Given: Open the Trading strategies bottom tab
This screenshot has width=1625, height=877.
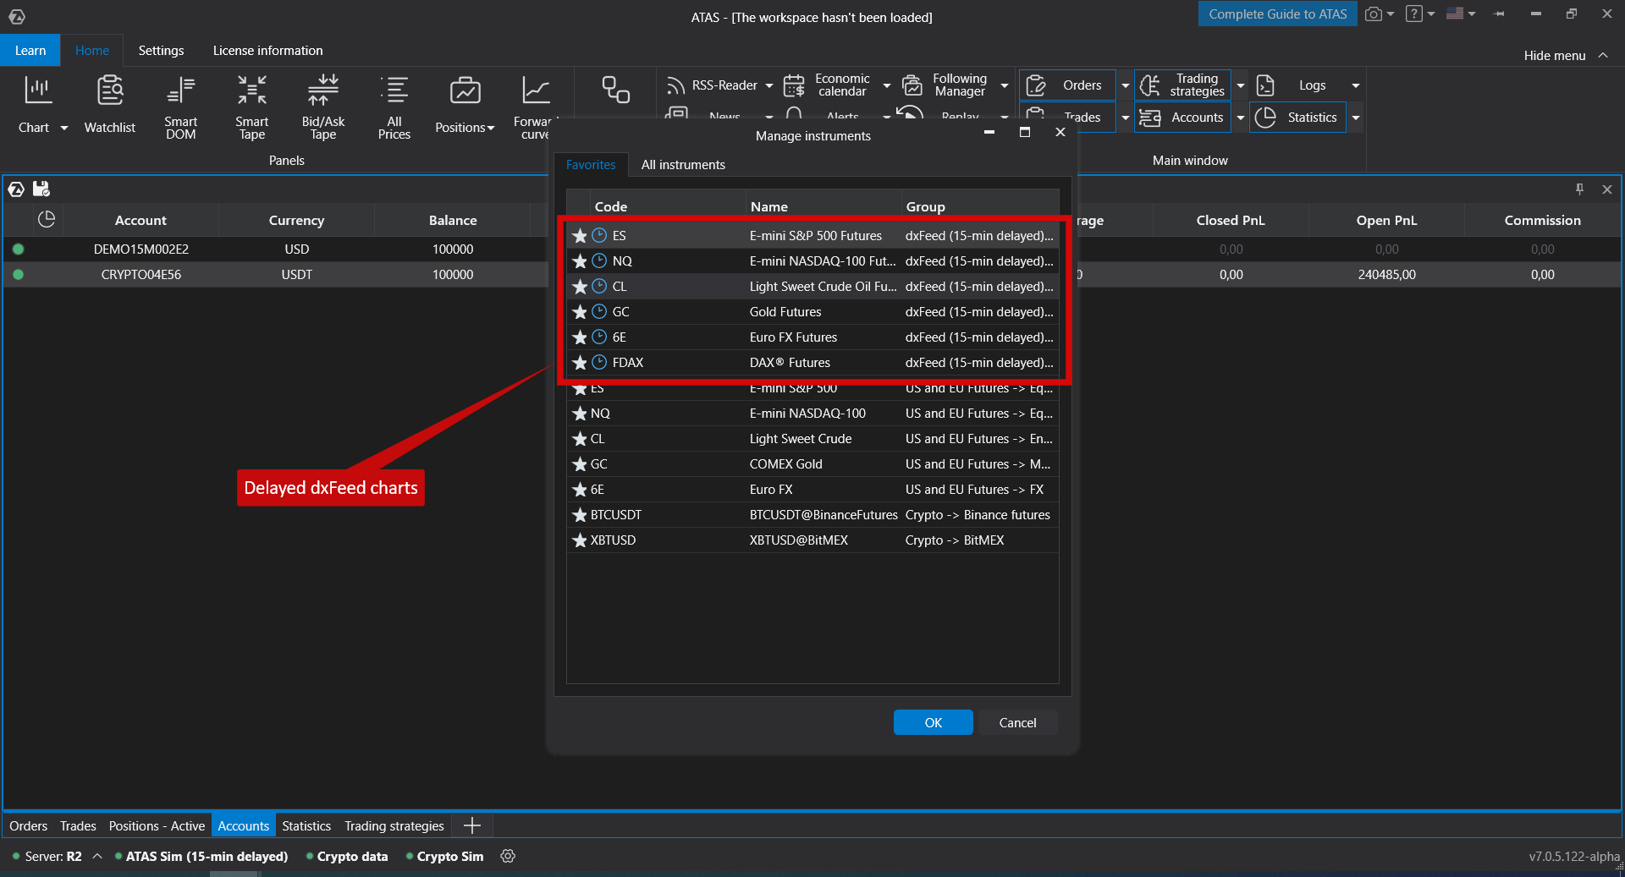Looking at the screenshot, I should click(x=394, y=825).
